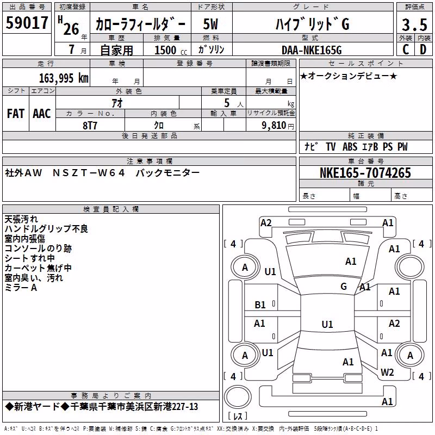Select the damage code legend line
The image size is (435, 435).
[191, 428]
